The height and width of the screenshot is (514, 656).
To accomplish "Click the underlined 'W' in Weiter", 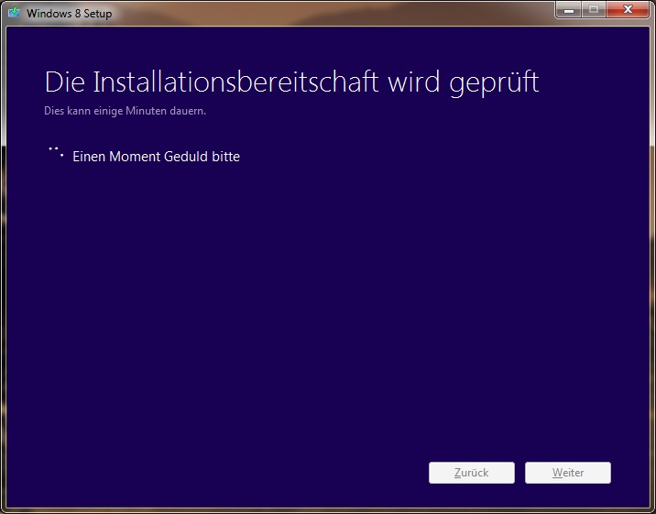I will (x=555, y=474).
